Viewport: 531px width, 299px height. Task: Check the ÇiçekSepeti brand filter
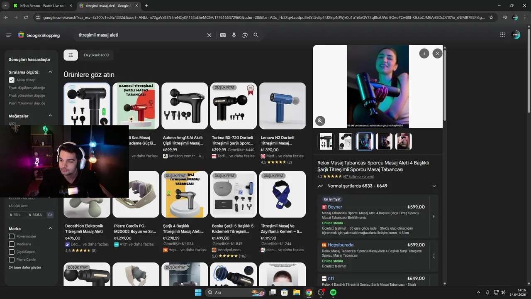coord(12,252)
